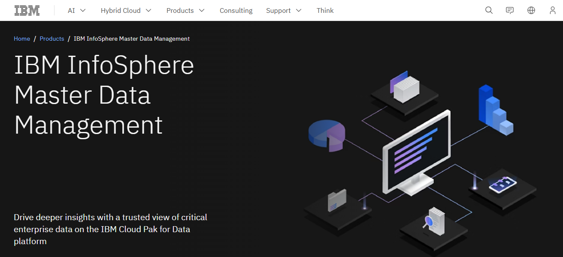The image size is (563, 257).
Task: Click the IBM logo
Action: (x=27, y=10)
